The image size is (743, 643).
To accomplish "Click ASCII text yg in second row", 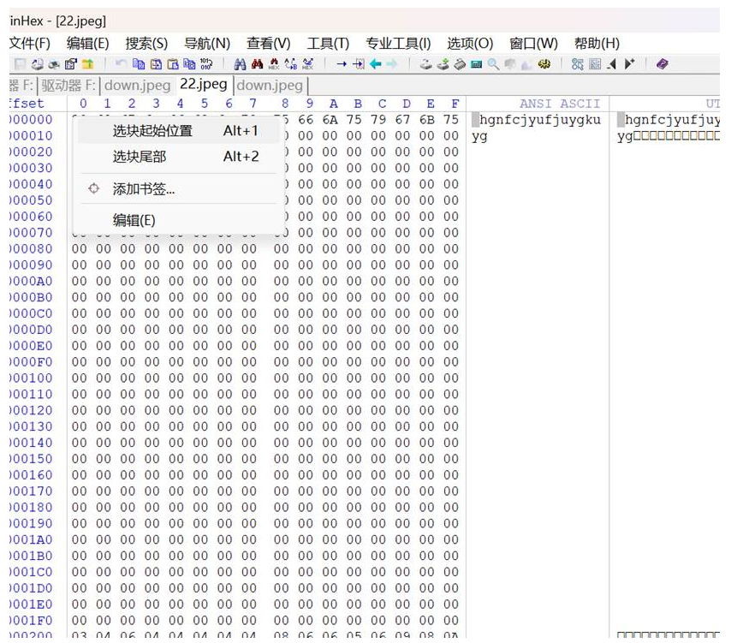I will coord(479,137).
